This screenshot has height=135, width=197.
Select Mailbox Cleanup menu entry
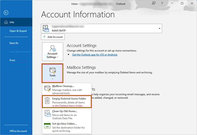point(67,89)
